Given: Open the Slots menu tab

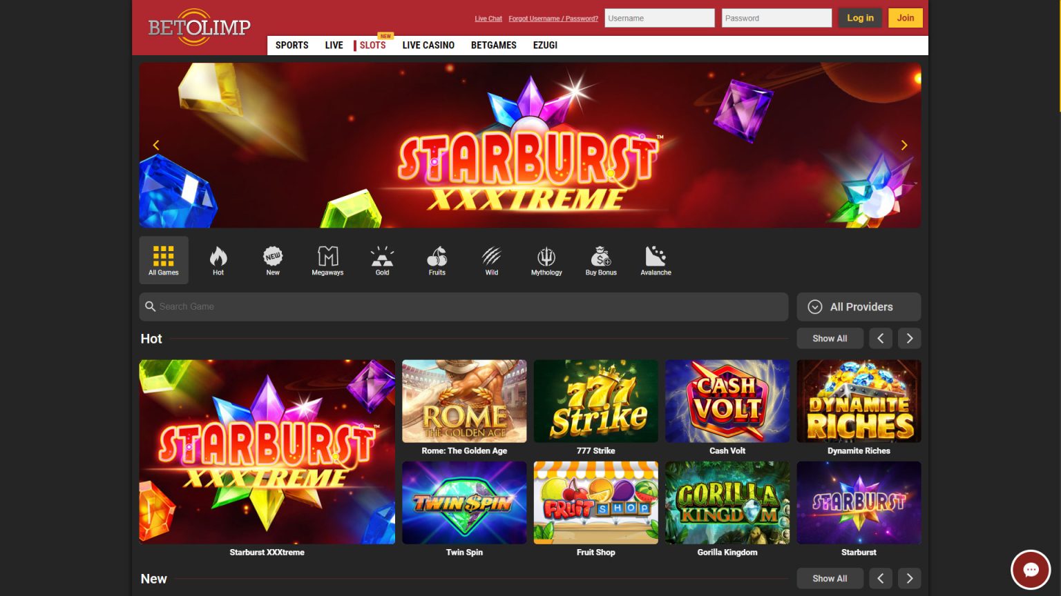Looking at the screenshot, I should point(372,45).
